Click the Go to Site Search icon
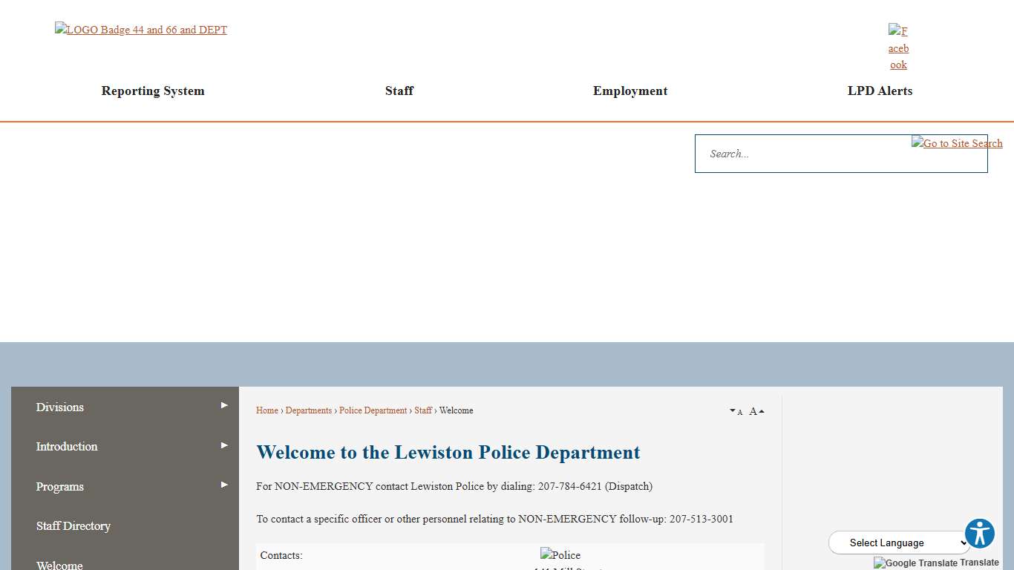This screenshot has height=570, width=1014. 957,143
